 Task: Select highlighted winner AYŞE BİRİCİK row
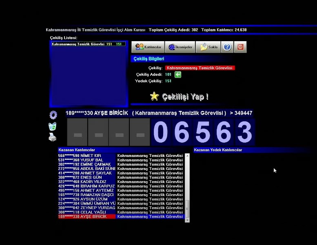click(x=86, y=216)
